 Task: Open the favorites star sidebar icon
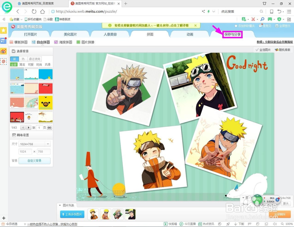coord(4,30)
